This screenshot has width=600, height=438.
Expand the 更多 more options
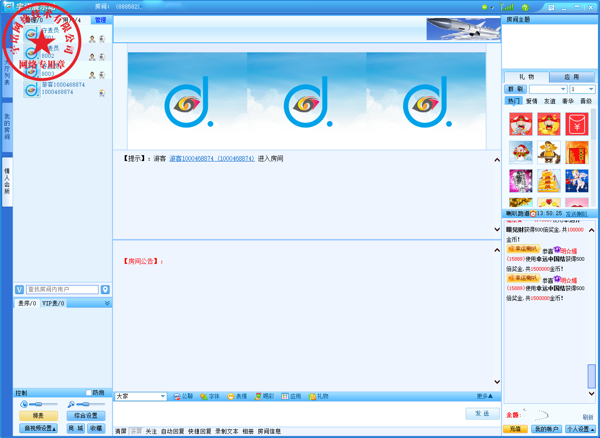(485, 396)
